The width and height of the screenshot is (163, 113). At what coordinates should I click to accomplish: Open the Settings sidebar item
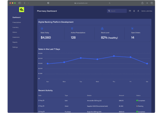(x=15, y=47)
